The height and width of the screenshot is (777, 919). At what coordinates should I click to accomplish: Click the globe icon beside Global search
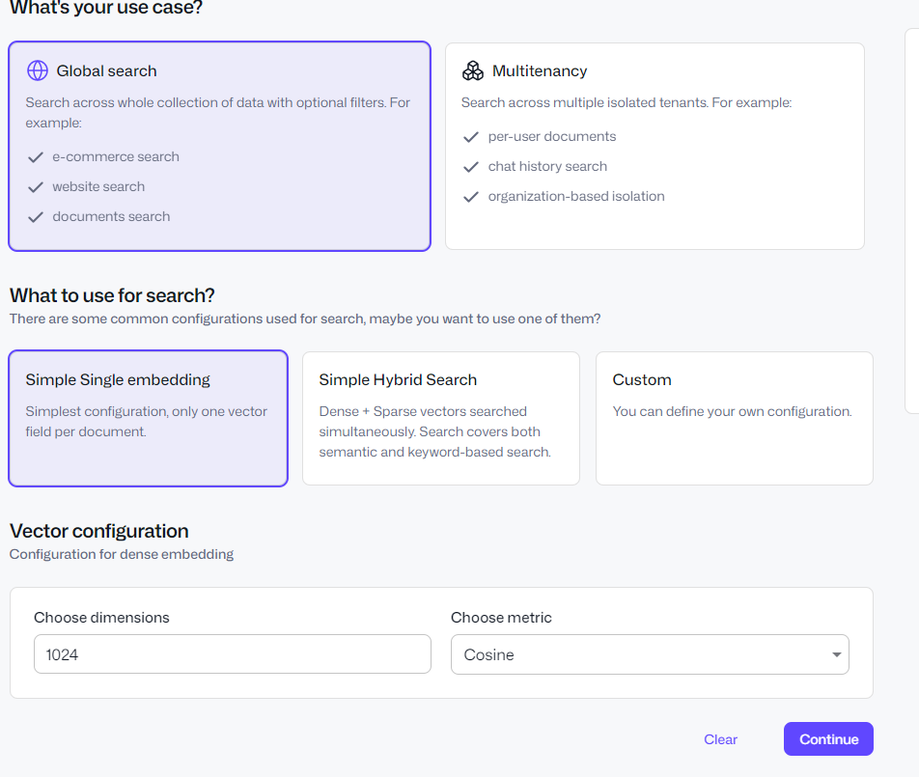37,70
